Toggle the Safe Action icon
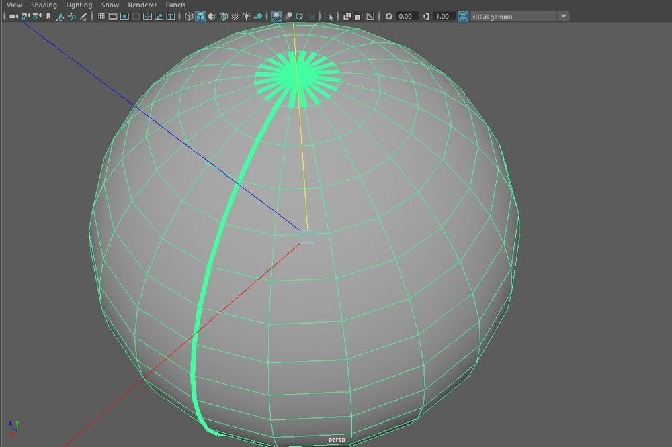This screenshot has width=672, height=447. (x=159, y=16)
